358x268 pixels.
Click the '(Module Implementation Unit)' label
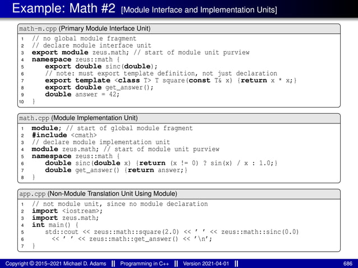[94, 118]
